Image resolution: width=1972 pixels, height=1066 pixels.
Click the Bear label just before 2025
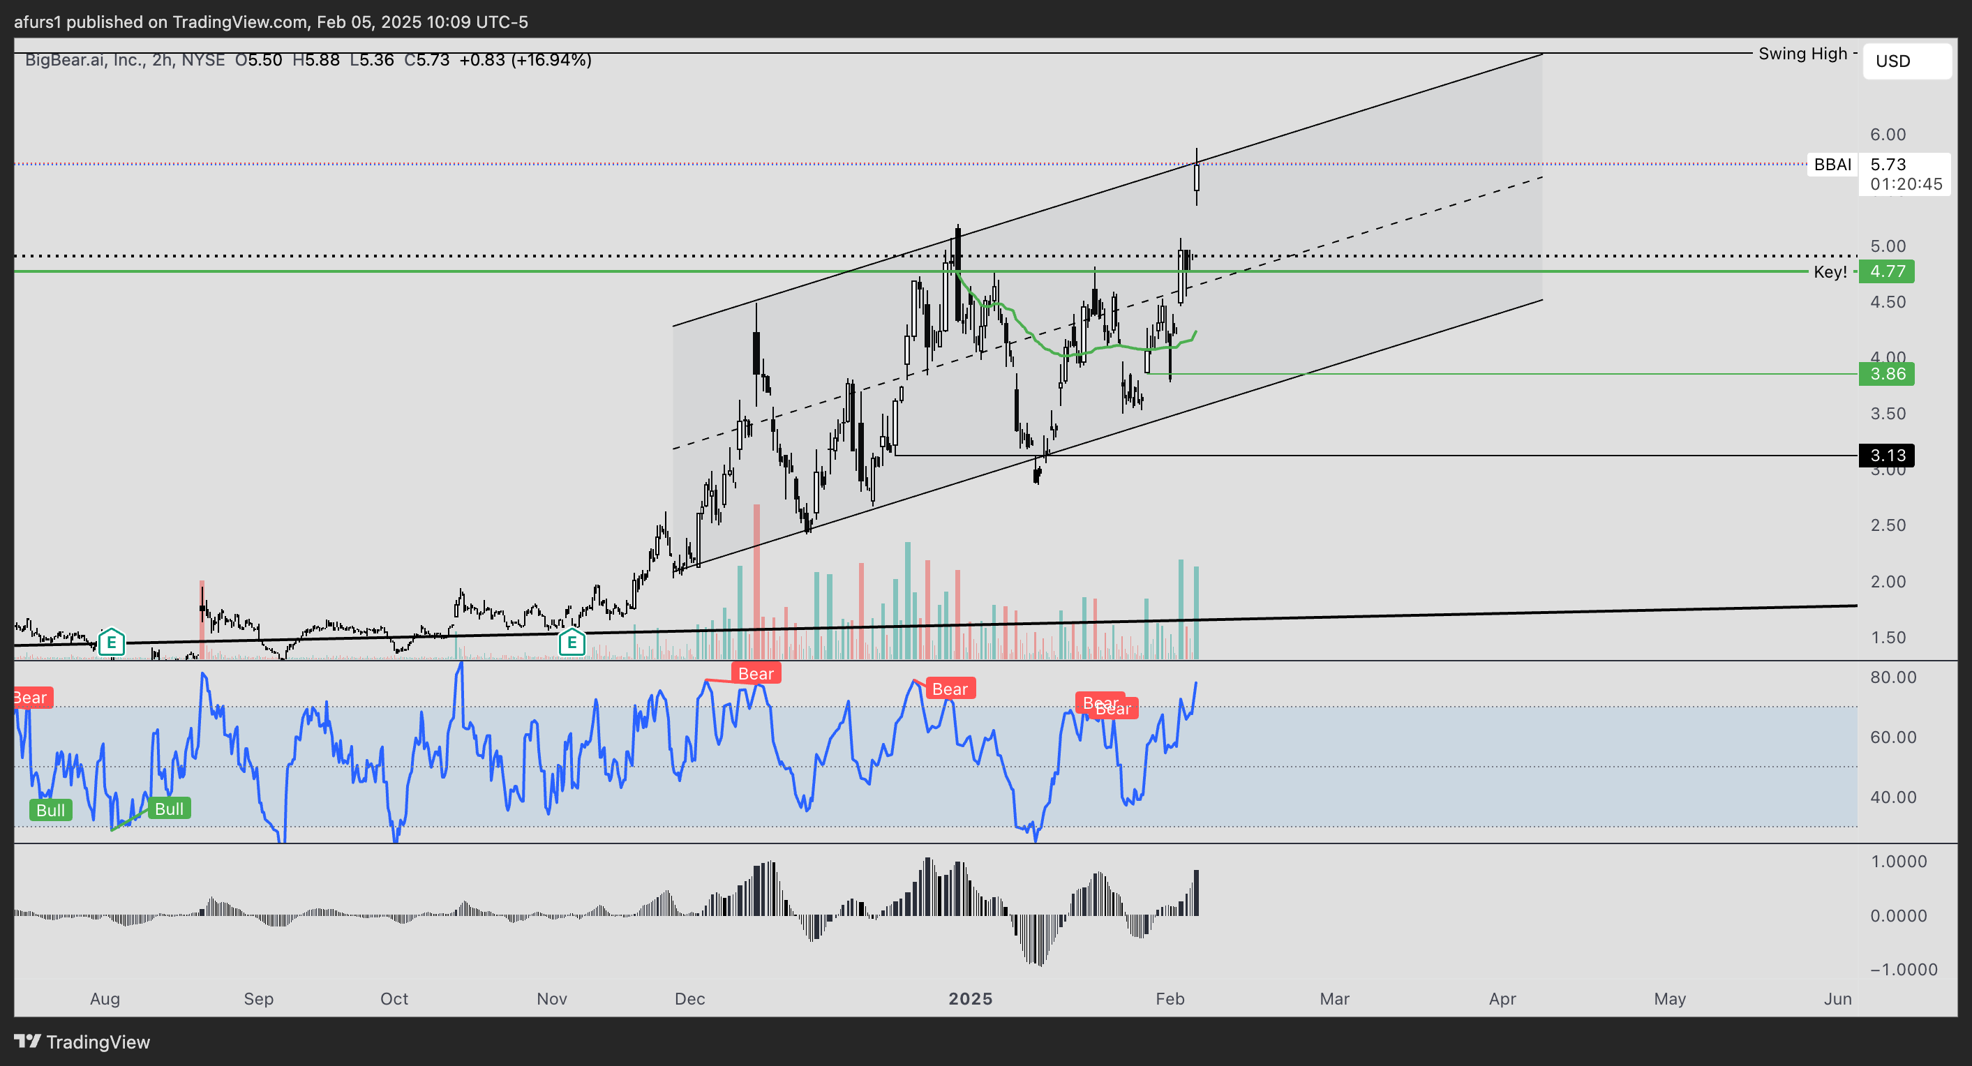click(950, 689)
